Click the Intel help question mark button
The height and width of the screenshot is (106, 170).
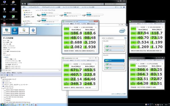[33, 31]
